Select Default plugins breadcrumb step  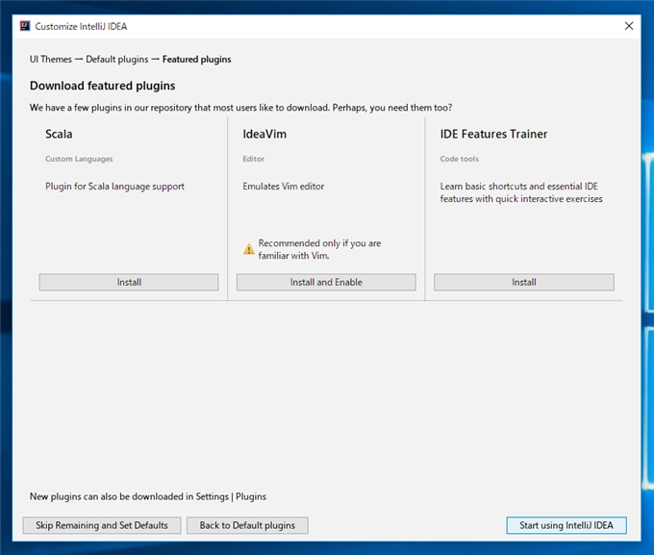tap(116, 60)
